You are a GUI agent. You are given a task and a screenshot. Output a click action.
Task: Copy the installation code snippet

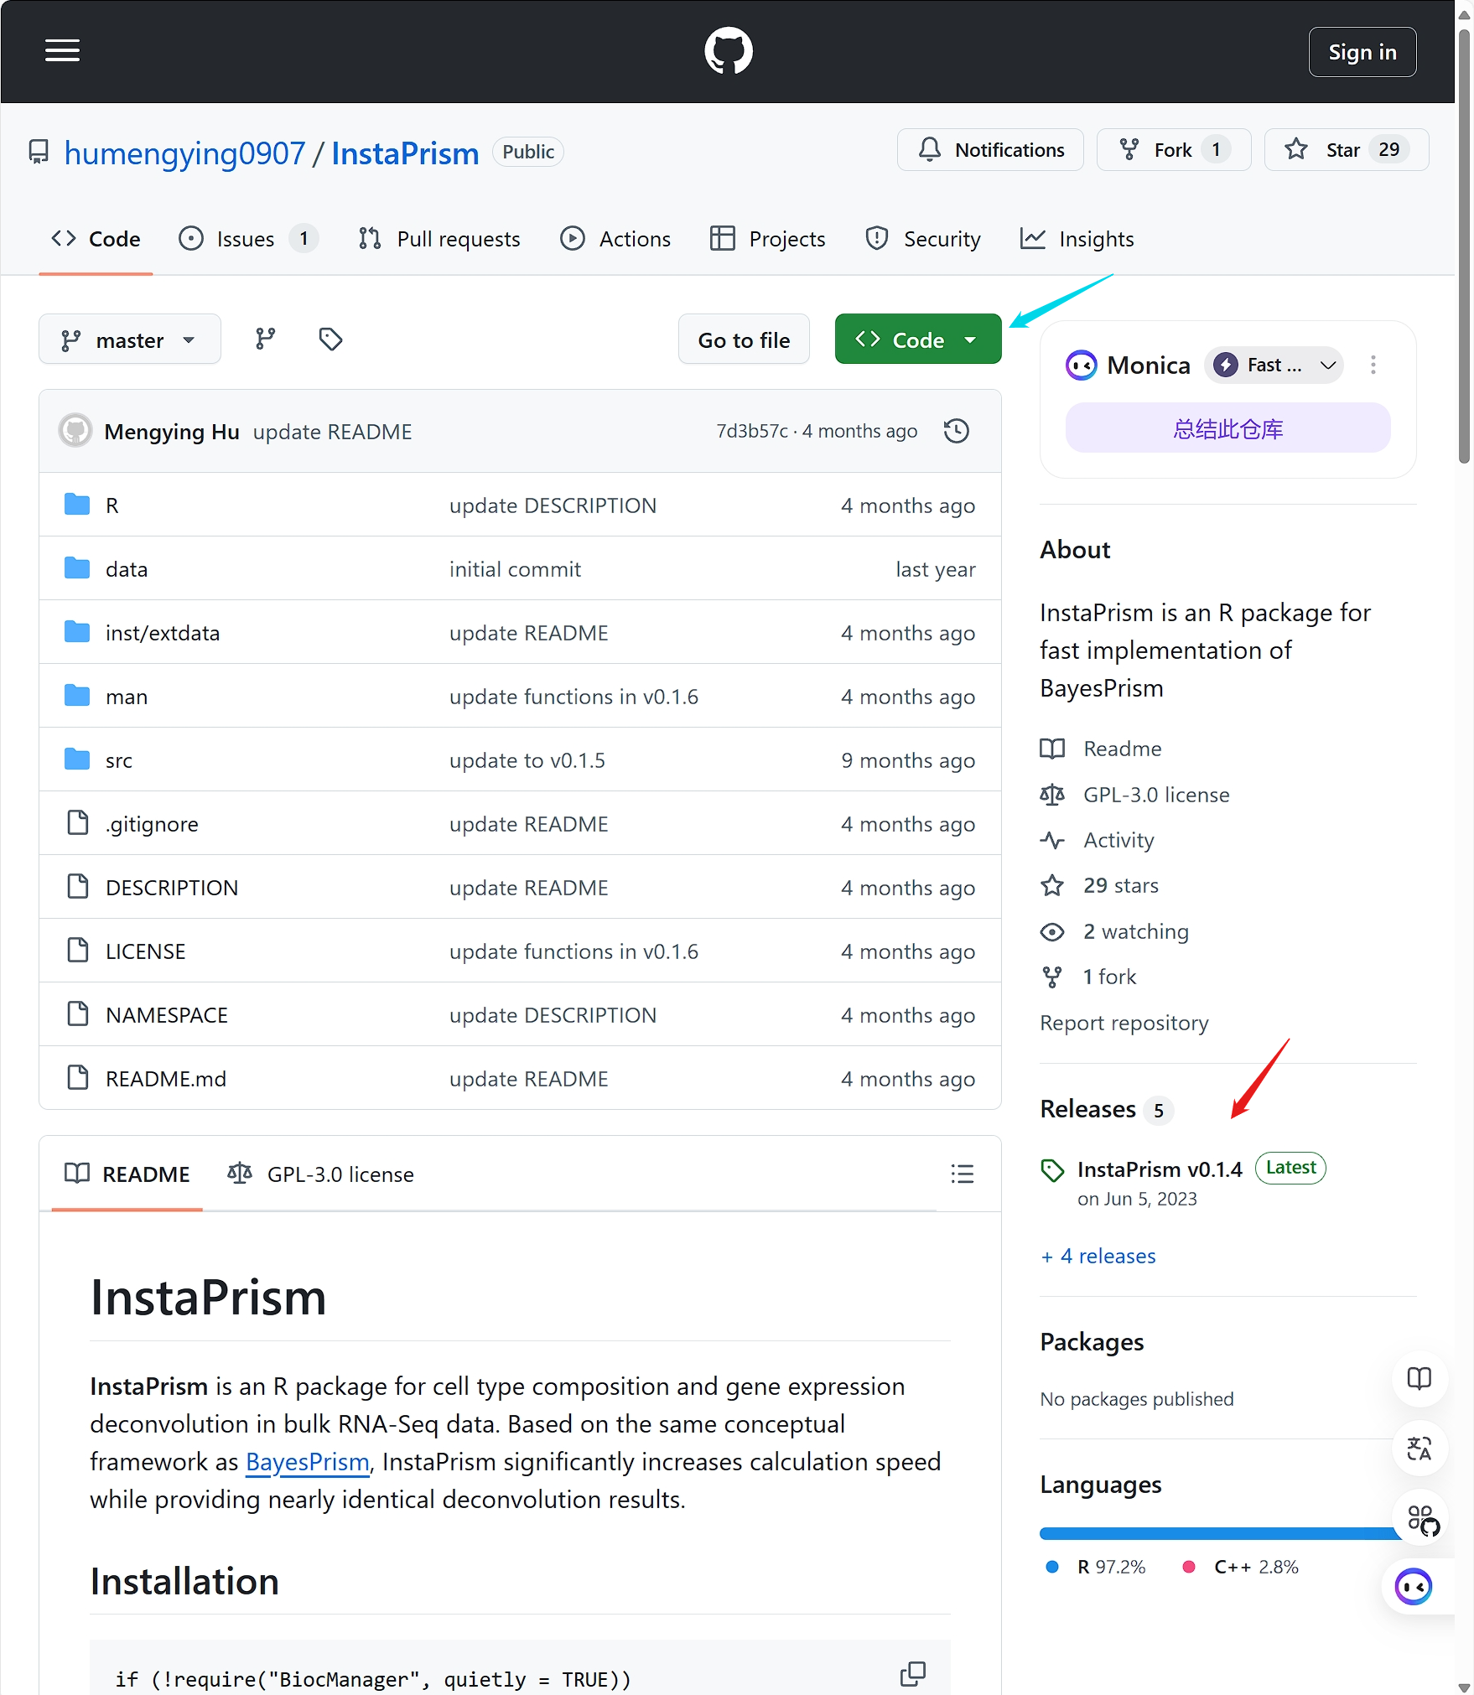912,1674
